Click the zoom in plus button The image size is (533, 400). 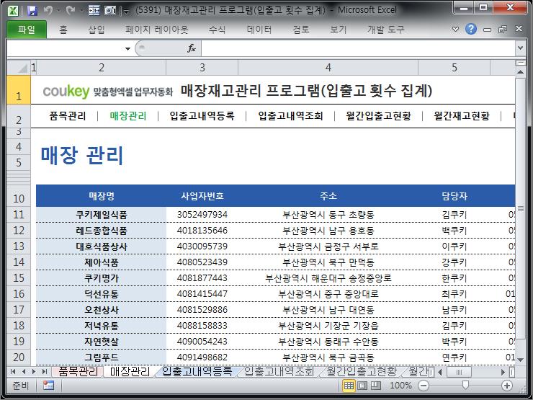tap(507, 386)
